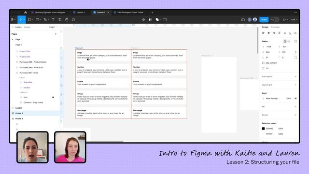The height and width of the screenshot is (174, 309).
Task: Toggle the Clip content checkbox
Action: point(263,63)
